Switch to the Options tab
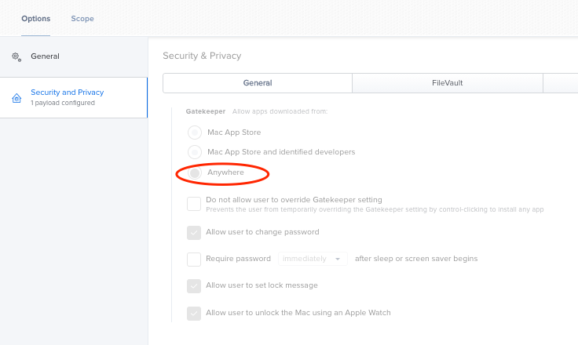This screenshot has height=345, width=578. click(36, 18)
